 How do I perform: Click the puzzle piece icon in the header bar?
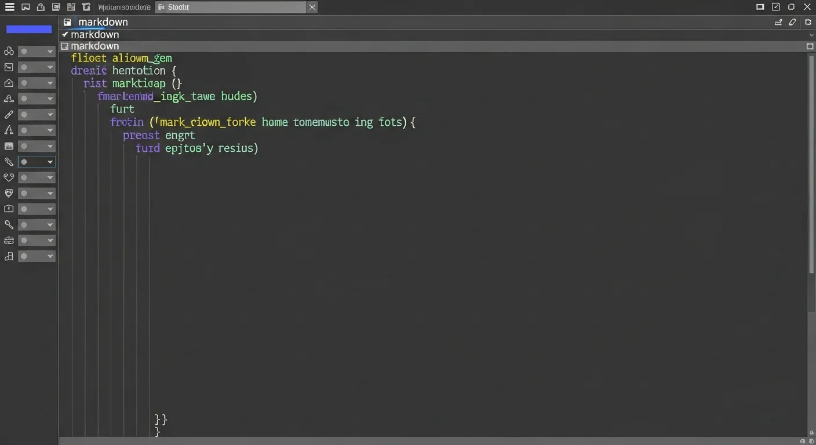808,22
